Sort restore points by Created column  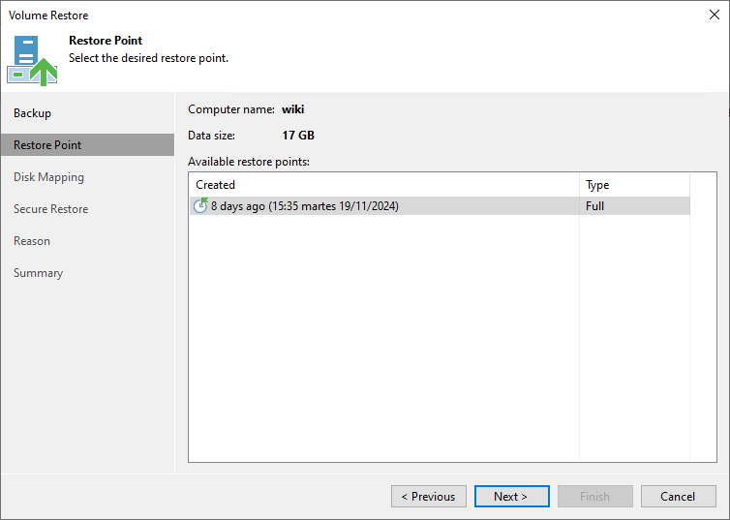click(x=383, y=185)
